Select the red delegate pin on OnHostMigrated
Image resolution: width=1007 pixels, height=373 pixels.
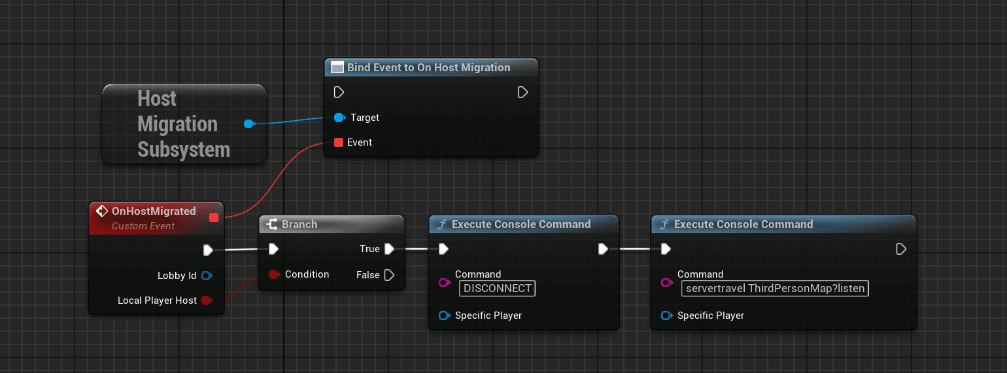point(213,218)
